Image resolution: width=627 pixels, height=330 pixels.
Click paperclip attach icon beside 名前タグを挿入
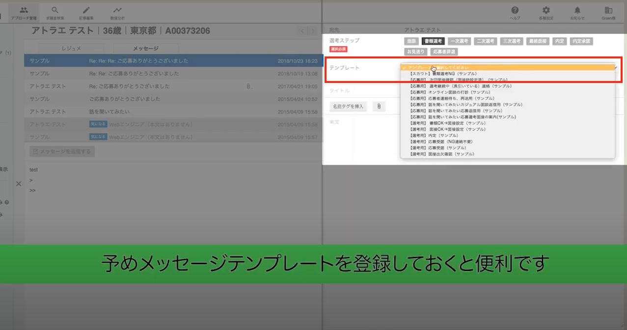click(379, 106)
